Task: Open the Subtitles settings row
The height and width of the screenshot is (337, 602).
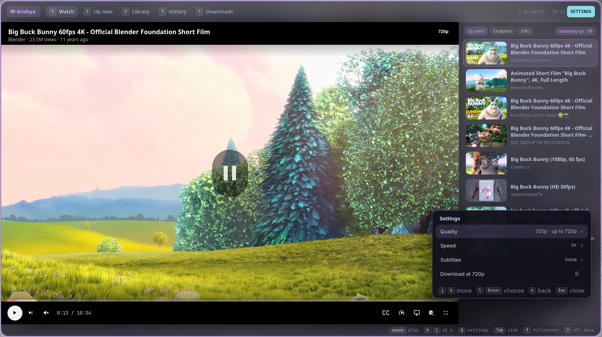Action: (512, 260)
